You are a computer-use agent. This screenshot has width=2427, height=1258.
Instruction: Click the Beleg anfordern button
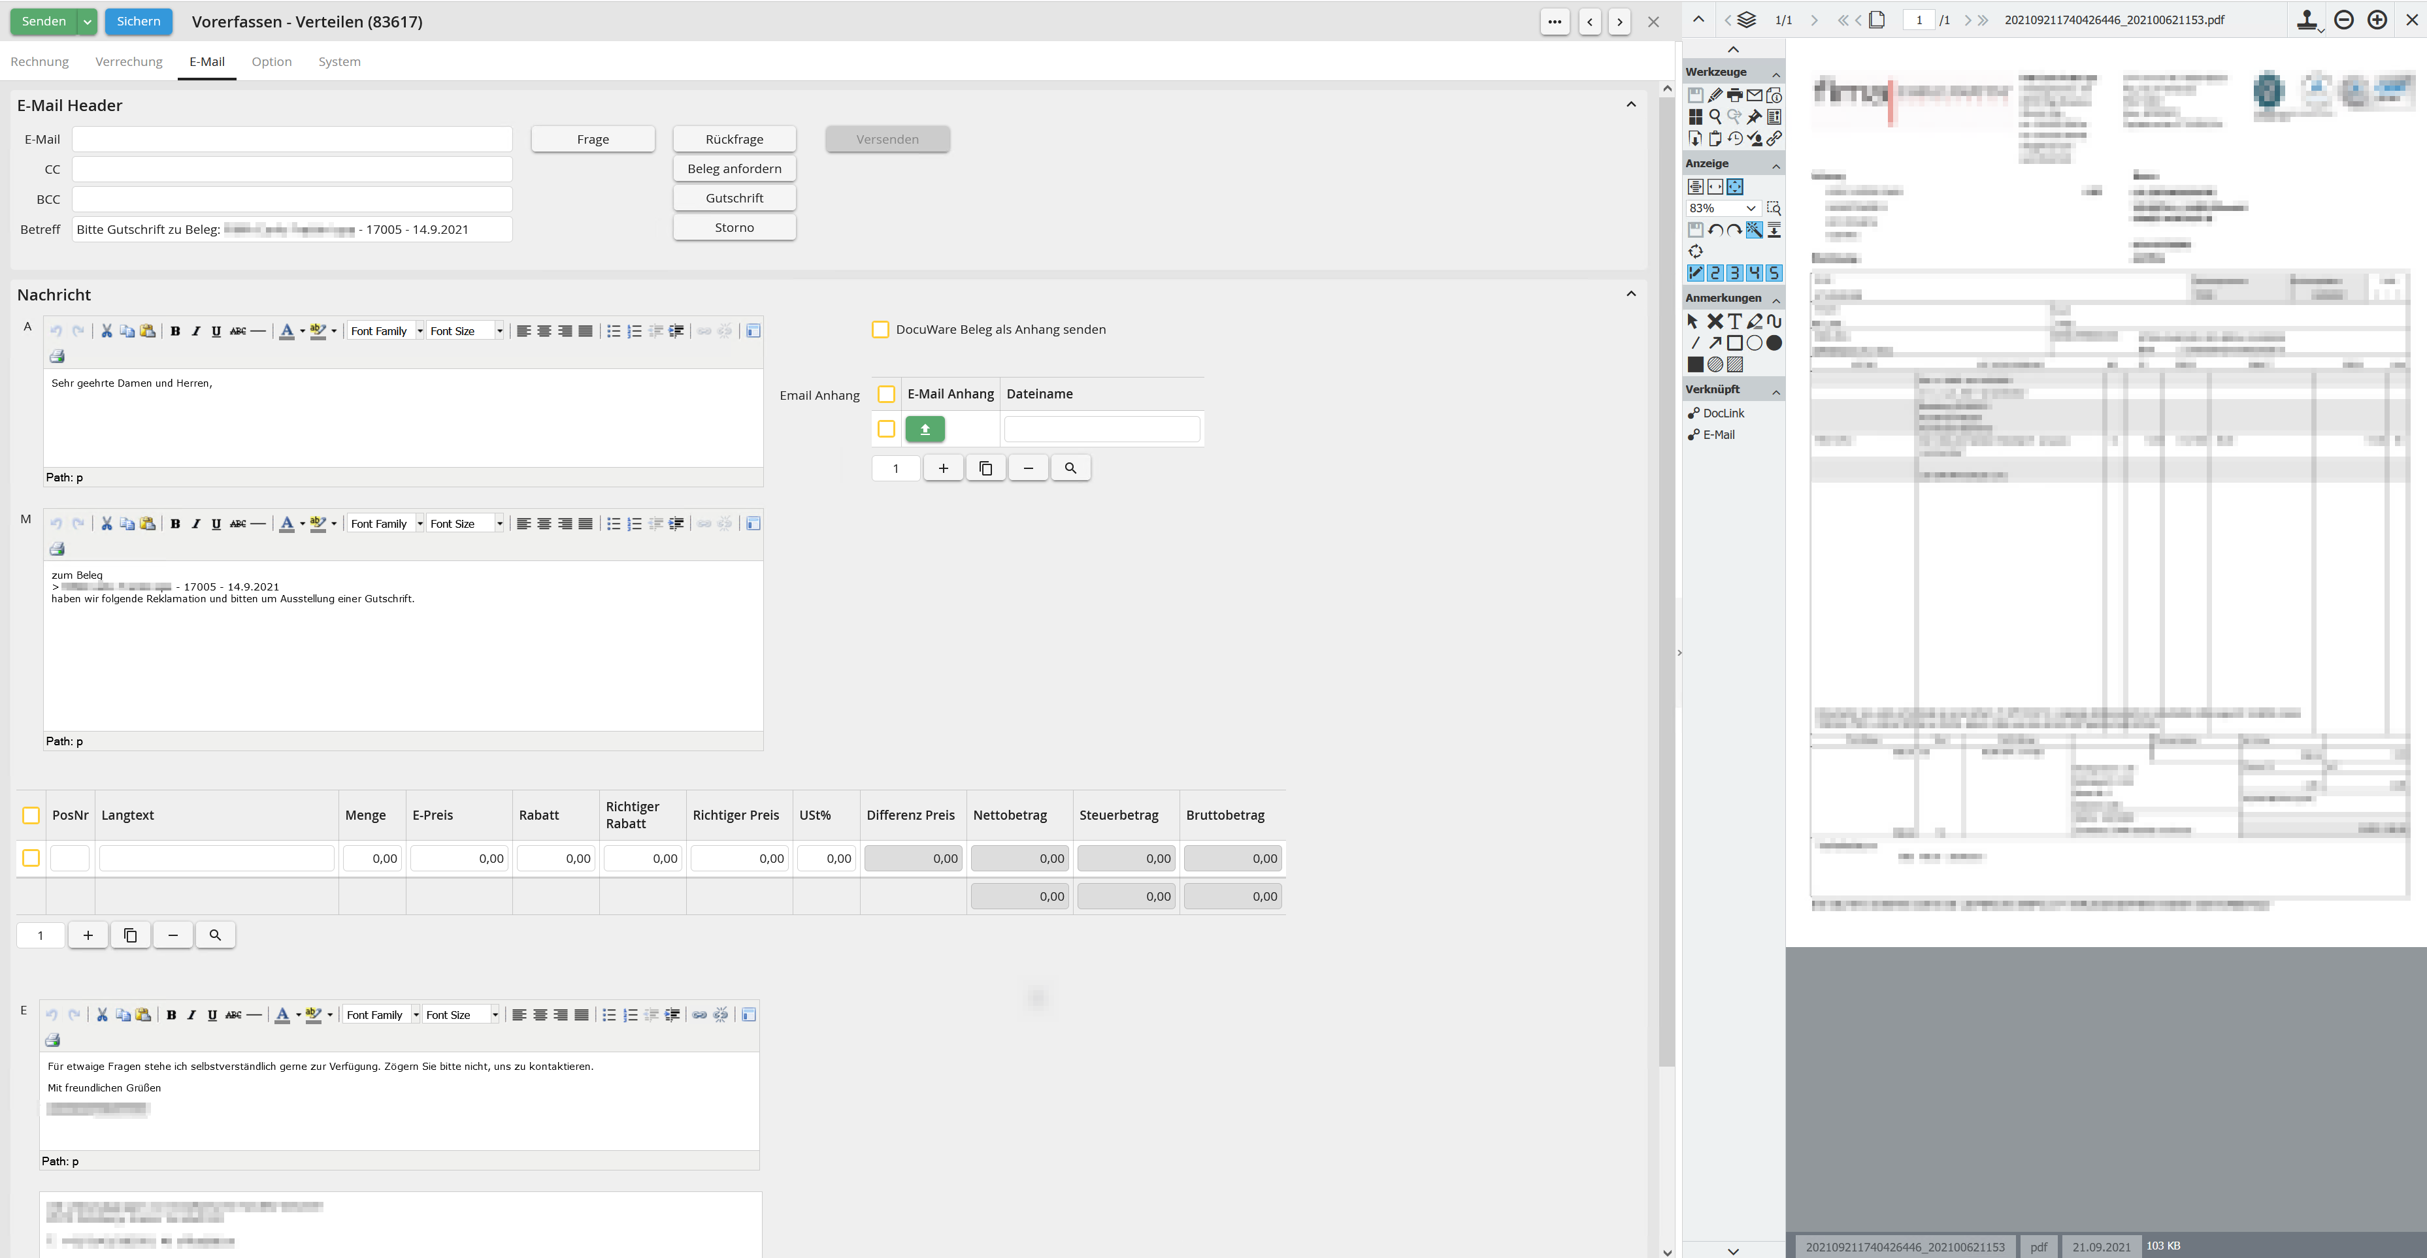(x=734, y=169)
